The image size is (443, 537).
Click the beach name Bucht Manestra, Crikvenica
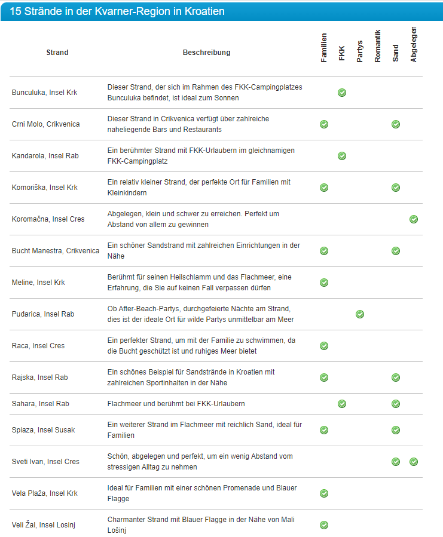coord(56,251)
